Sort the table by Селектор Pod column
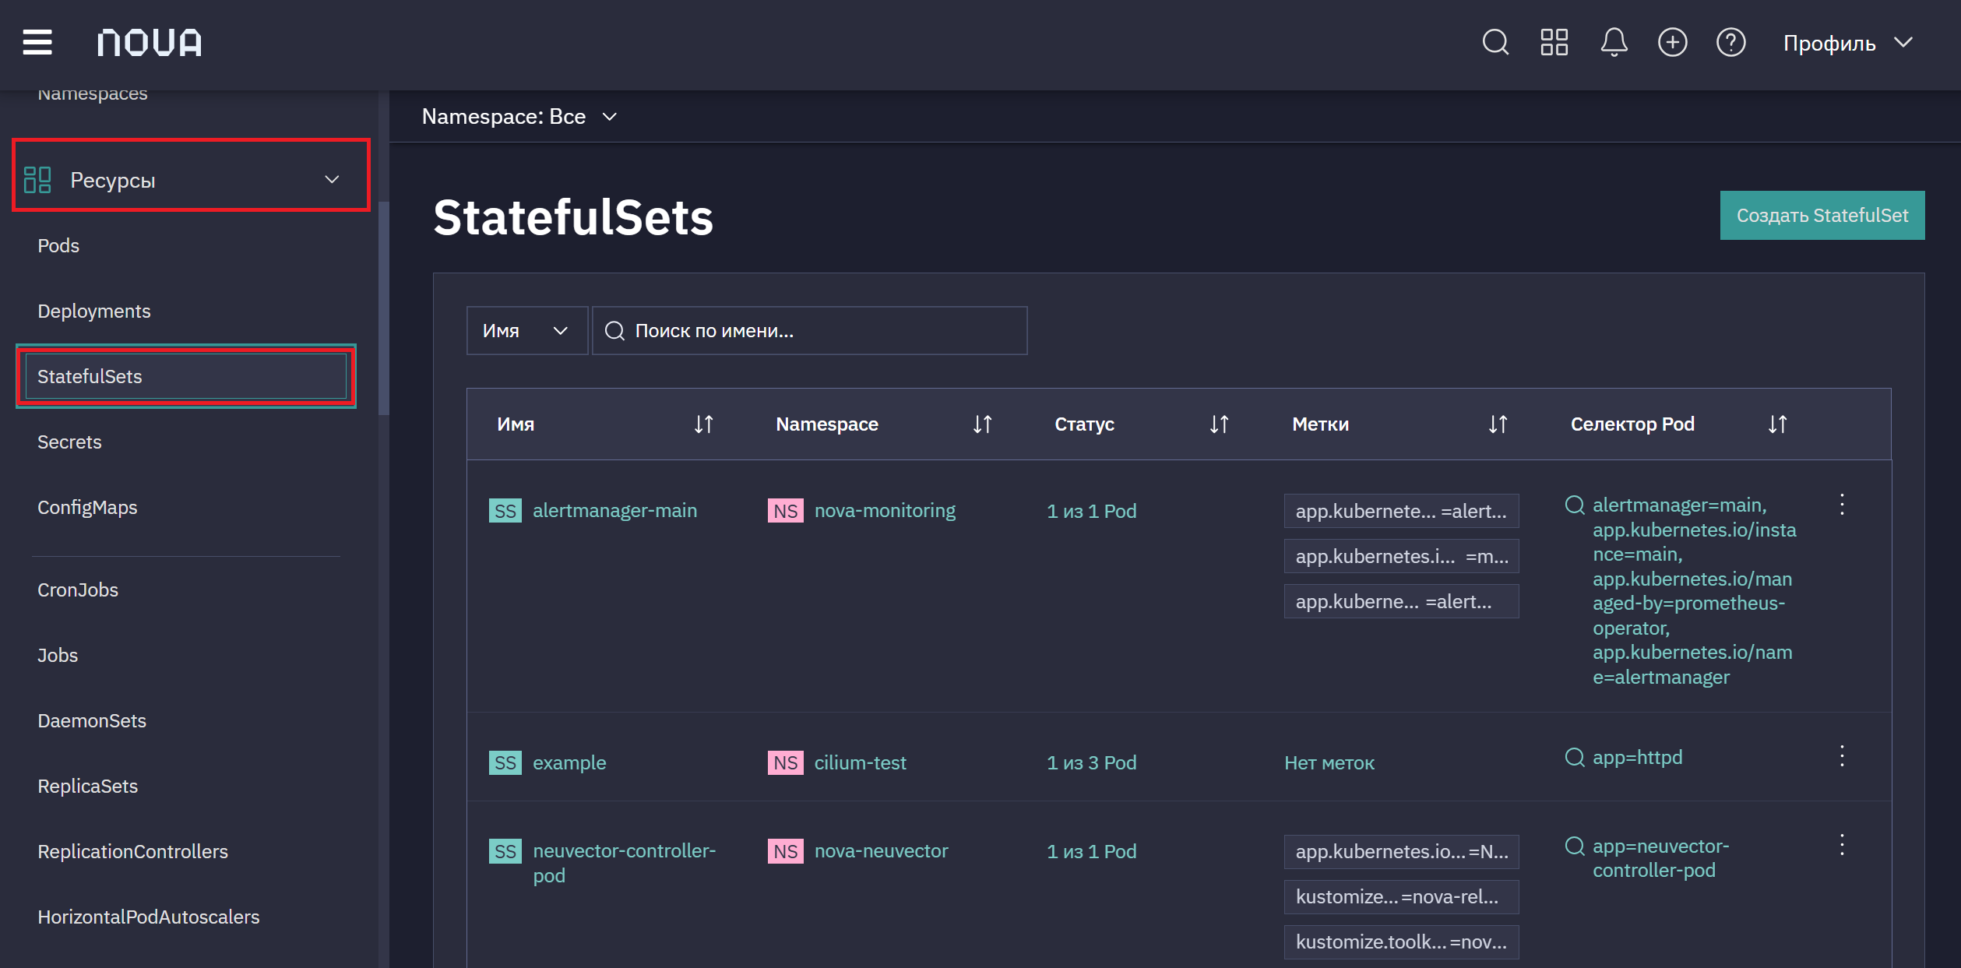This screenshot has width=1961, height=968. coord(1777,424)
